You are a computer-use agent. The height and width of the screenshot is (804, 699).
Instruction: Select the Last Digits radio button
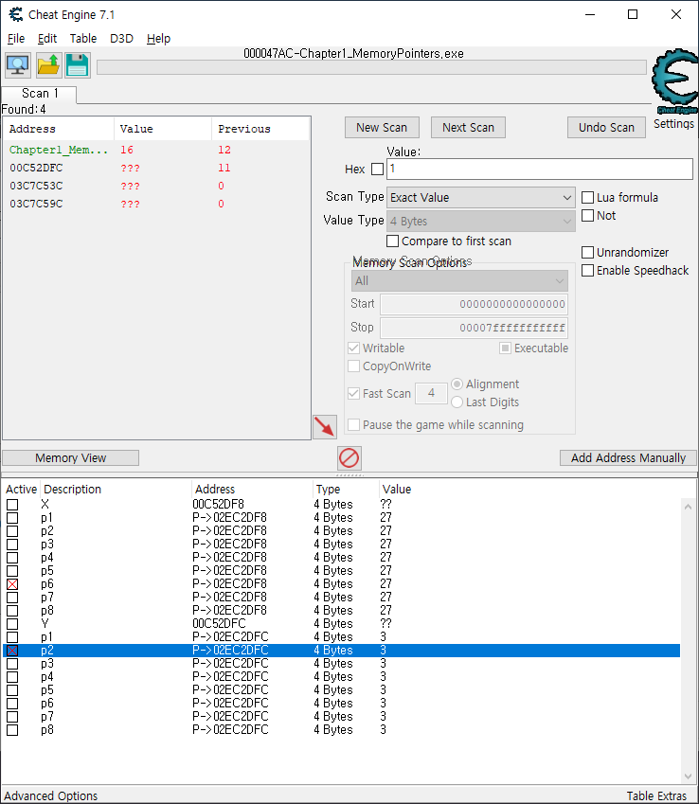coord(457,402)
